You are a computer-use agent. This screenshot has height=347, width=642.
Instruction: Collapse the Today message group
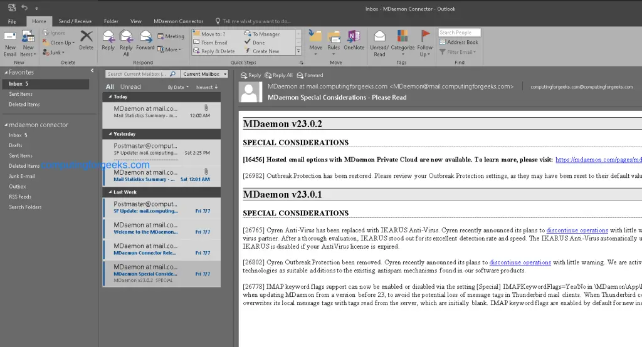coord(110,97)
